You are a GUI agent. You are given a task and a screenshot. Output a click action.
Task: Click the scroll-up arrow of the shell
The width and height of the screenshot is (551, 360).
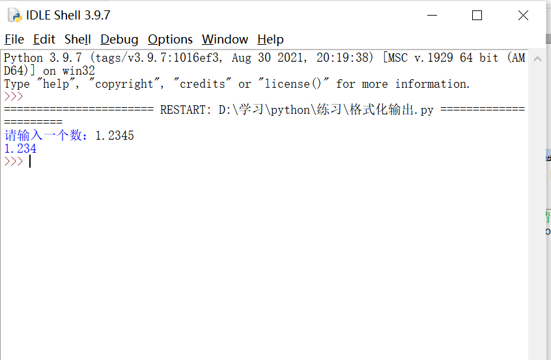click(x=537, y=59)
